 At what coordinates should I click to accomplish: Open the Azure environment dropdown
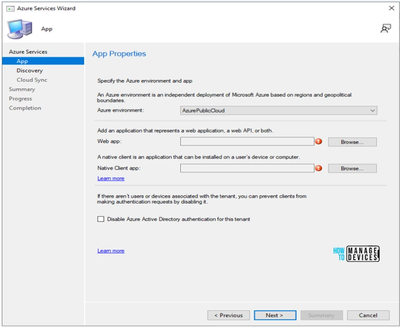point(279,111)
